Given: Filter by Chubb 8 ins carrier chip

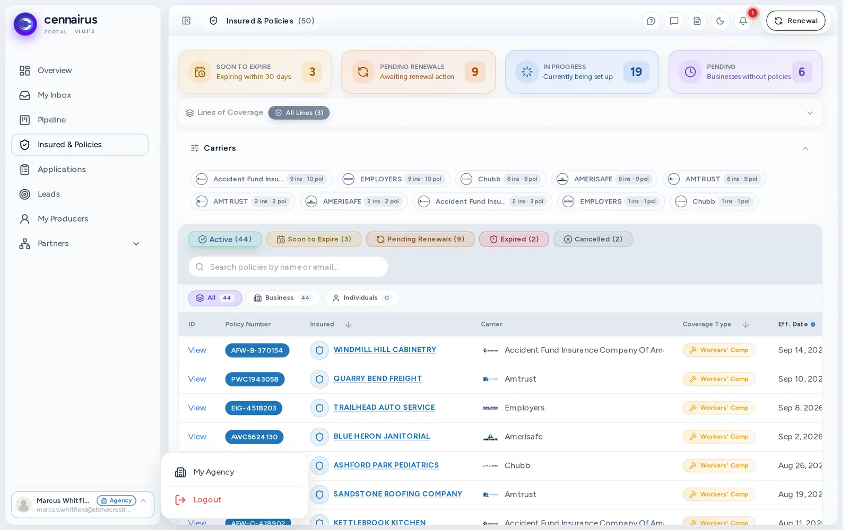Looking at the screenshot, I should pyautogui.click(x=500, y=179).
